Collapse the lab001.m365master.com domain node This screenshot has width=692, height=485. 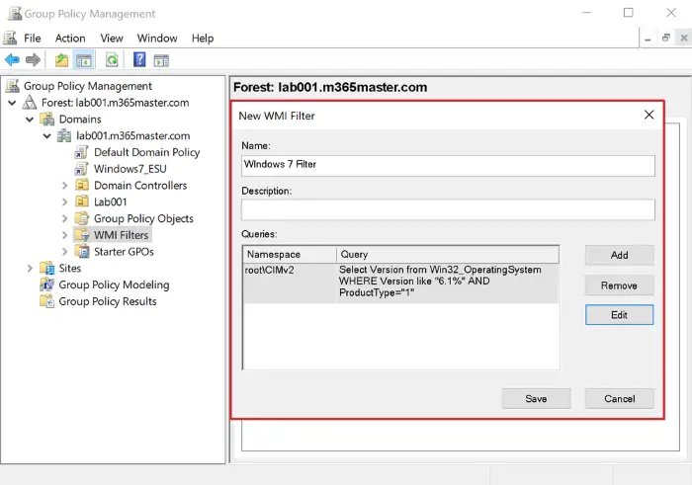click(47, 135)
